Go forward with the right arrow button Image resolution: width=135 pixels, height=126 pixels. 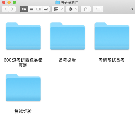12,9
